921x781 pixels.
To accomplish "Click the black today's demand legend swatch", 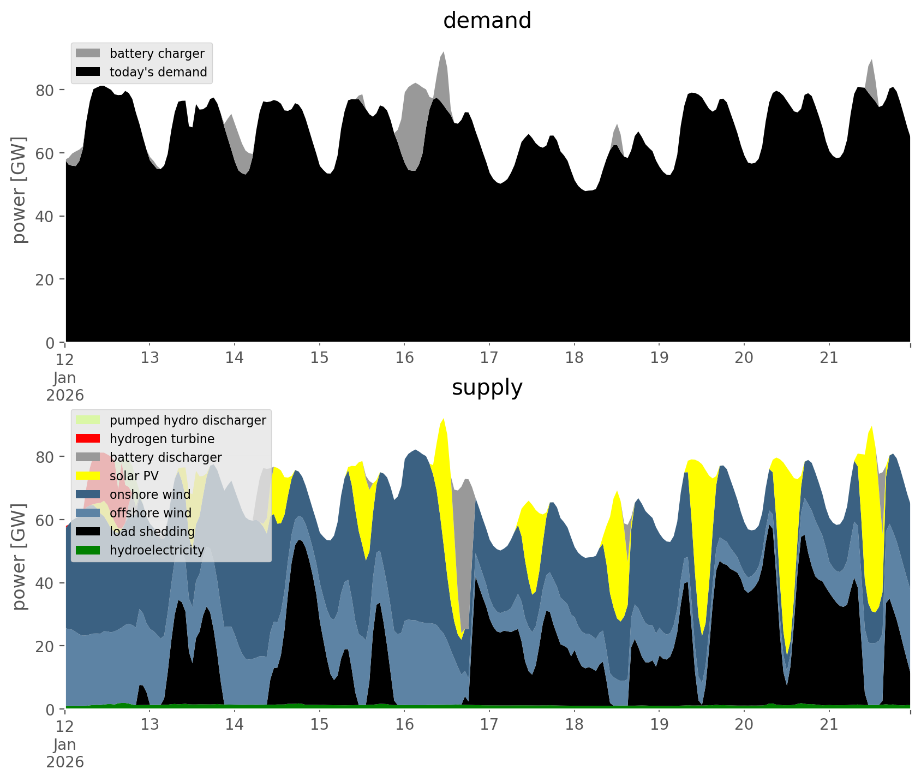I will 88,72.
